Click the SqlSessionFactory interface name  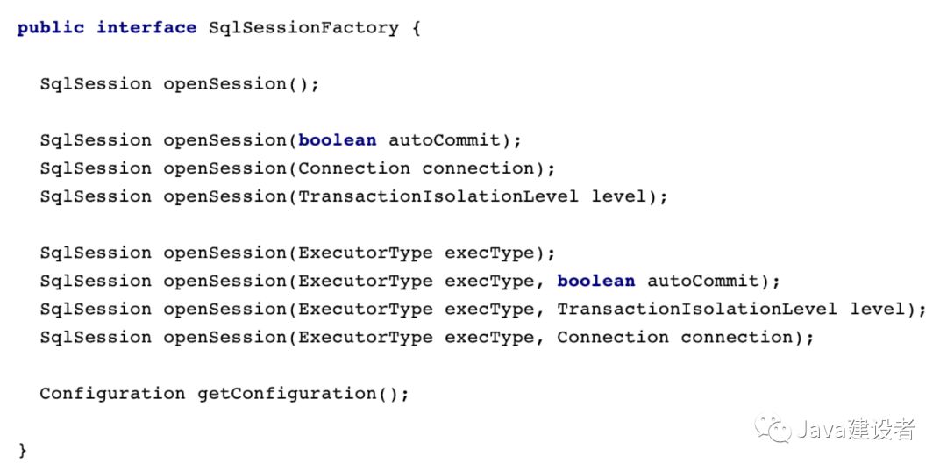(303, 28)
